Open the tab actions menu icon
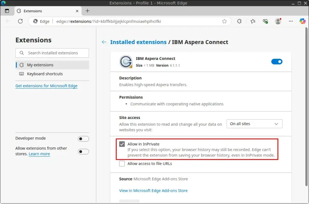The width and height of the screenshot is (309, 204). [7, 11]
